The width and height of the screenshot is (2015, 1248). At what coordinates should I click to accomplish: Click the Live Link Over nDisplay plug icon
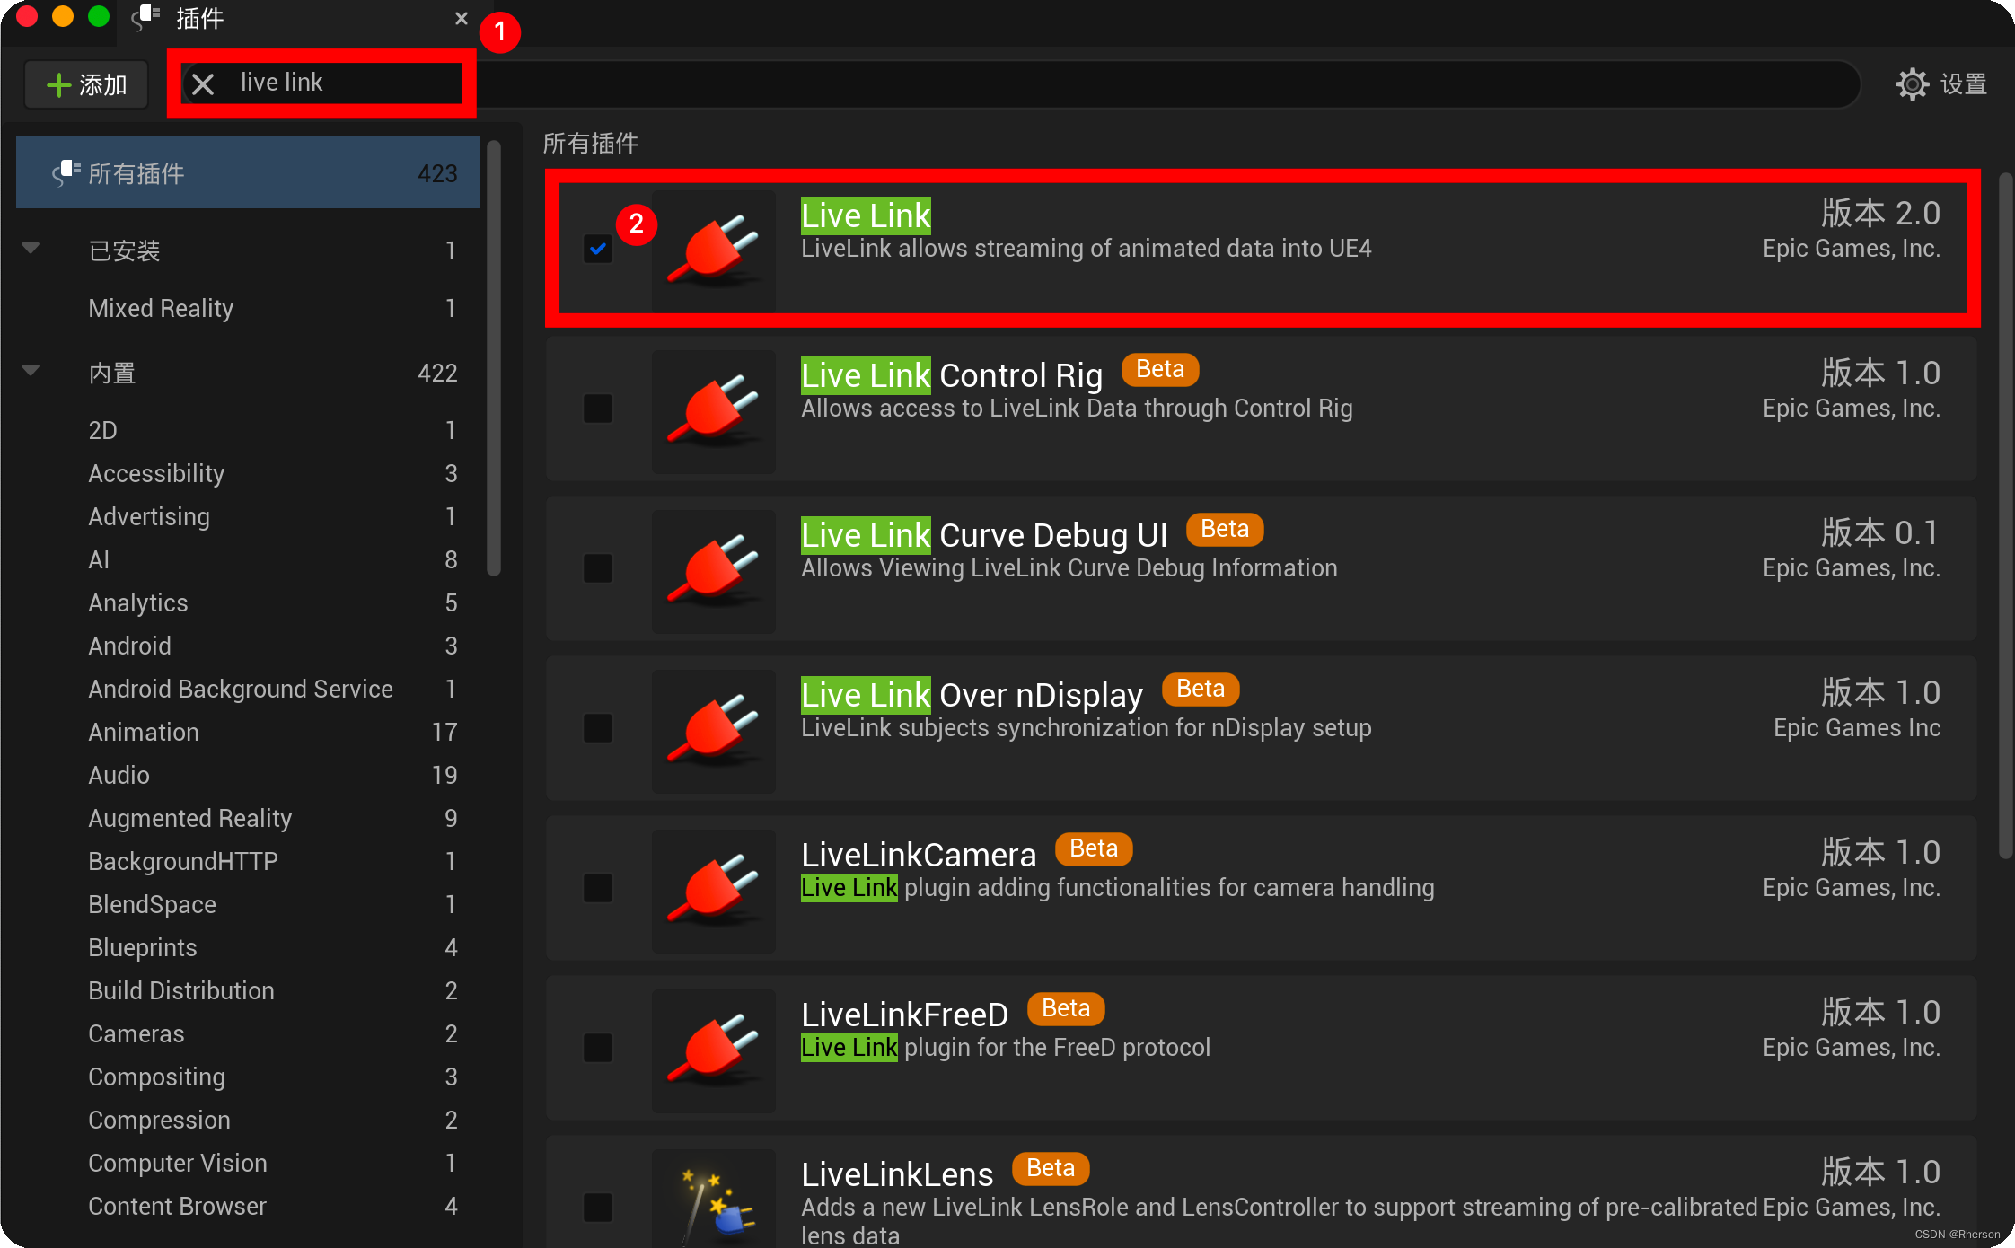click(x=713, y=730)
